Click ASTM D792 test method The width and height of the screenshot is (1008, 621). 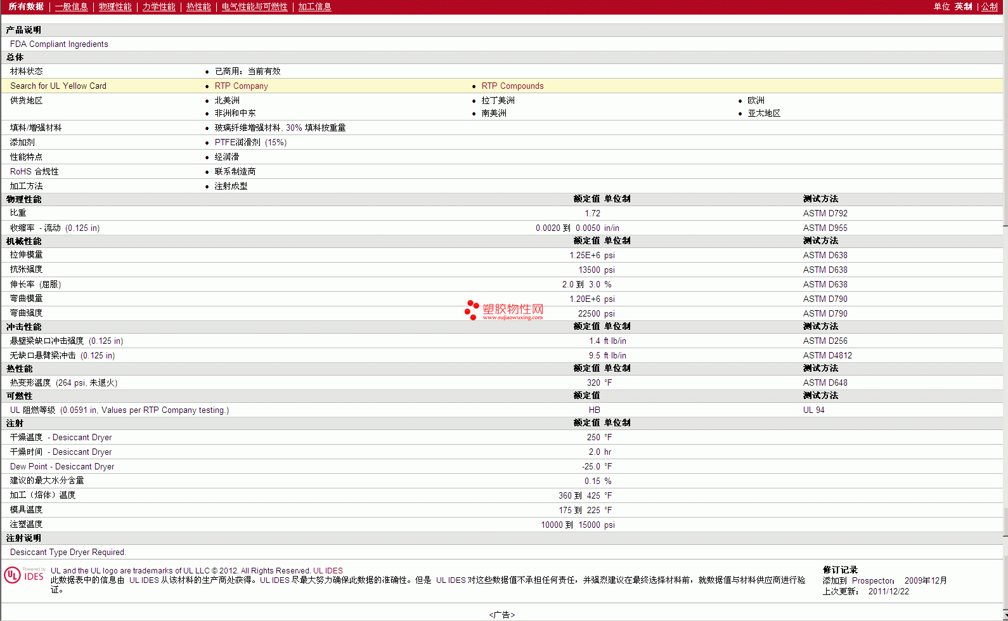[x=825, y=213]
